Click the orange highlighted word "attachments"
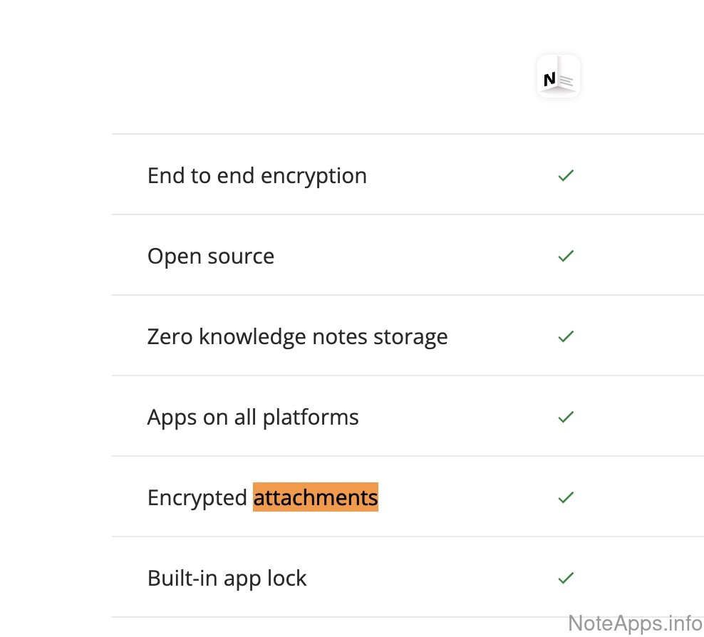Viewport: 704px width, 637px height. point(316,497)
